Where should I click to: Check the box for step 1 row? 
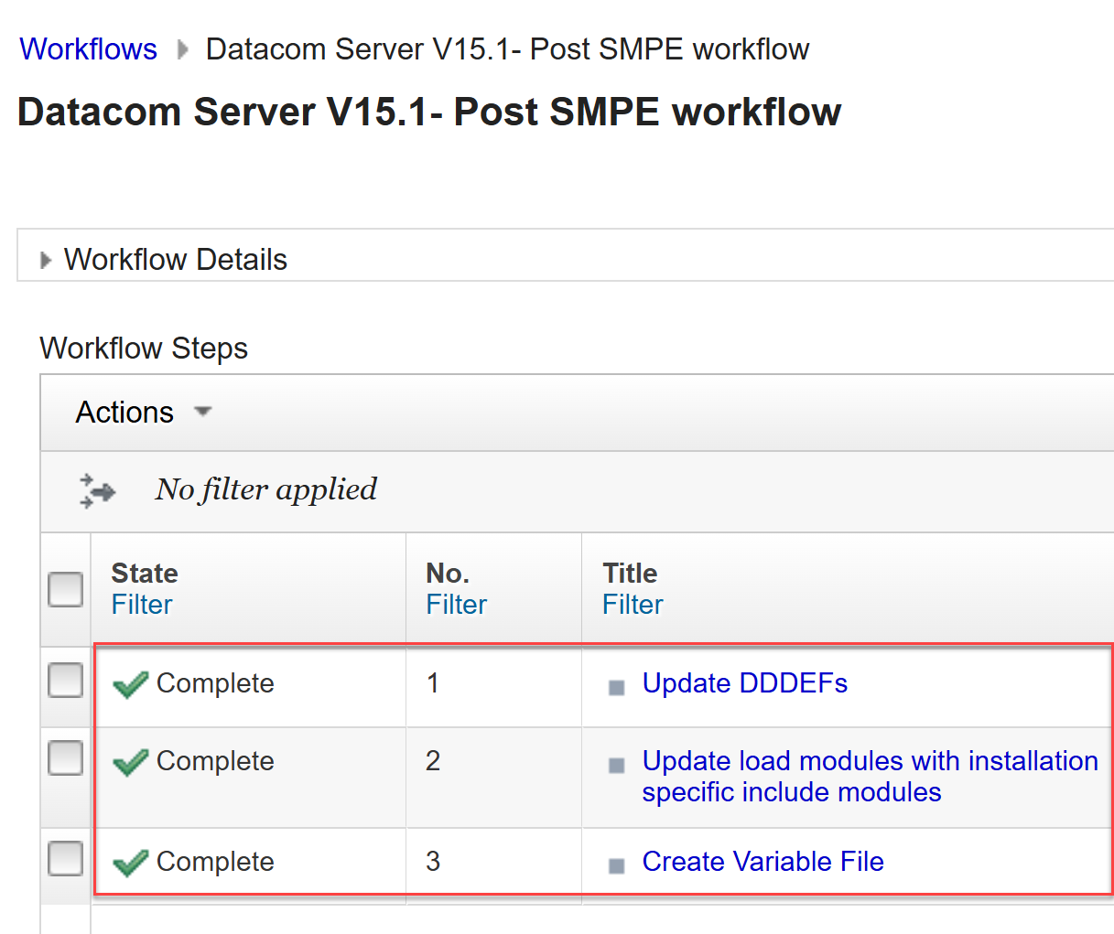tap(65, 681)
